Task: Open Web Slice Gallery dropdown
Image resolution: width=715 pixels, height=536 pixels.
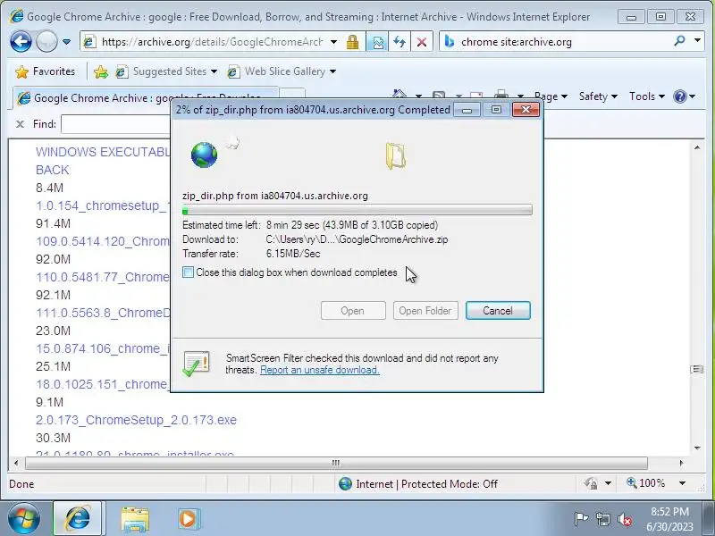Action: [282, 71]
